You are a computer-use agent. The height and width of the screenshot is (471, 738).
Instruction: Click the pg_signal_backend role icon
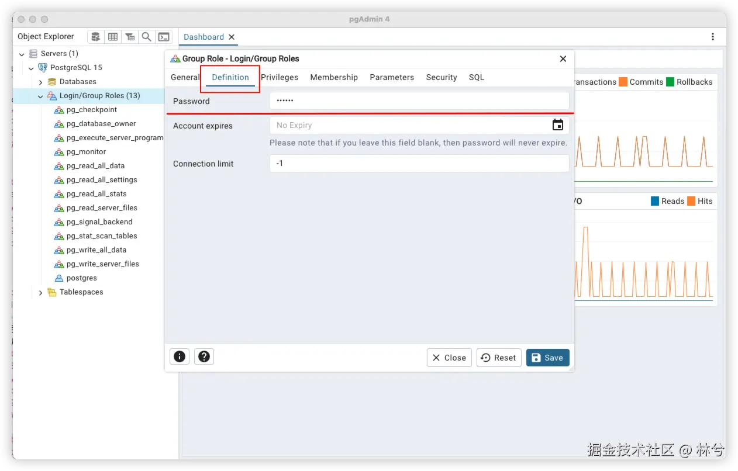59,222
